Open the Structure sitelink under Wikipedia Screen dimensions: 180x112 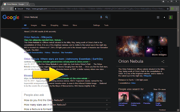[56, 53]
